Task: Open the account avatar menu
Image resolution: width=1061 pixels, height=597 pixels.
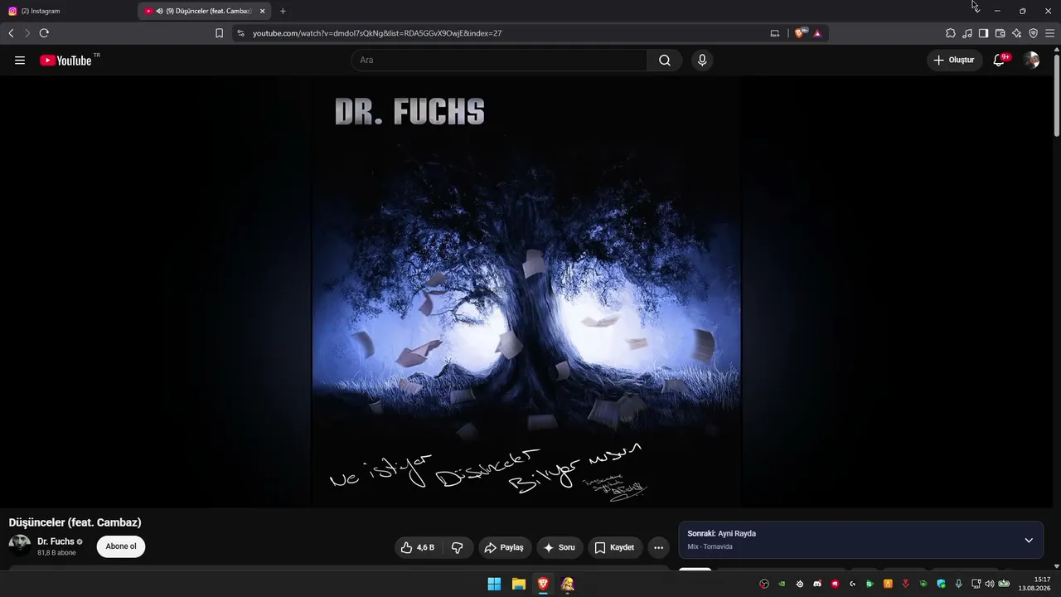Action: coord(1031,61)
